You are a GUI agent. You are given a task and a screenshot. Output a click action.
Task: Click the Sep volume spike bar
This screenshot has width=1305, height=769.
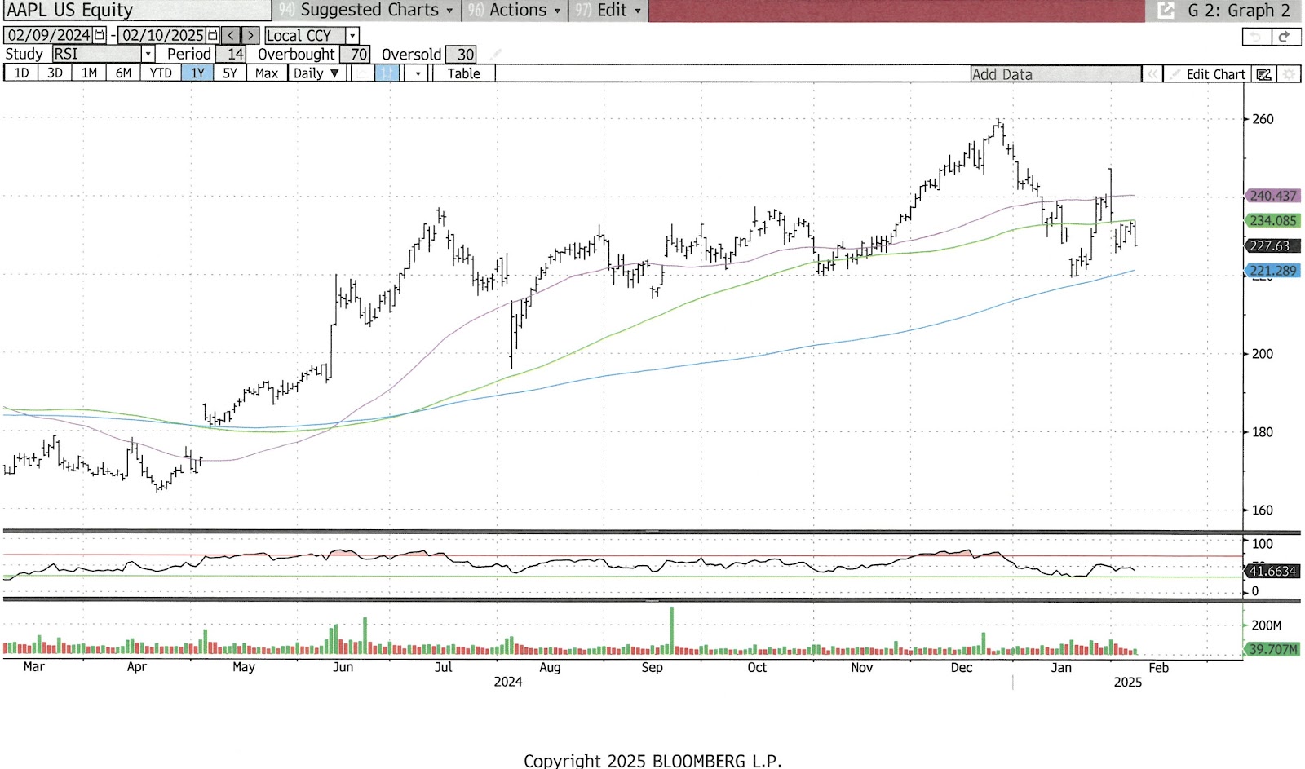pyautogui.click(x=672, y=630)
